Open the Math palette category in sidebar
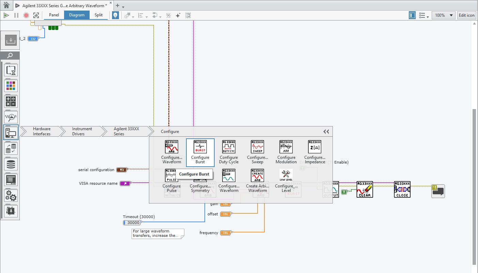 pos(11,102)
